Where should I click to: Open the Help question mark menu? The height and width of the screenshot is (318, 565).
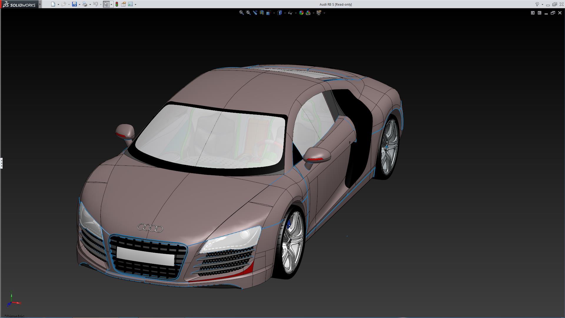pos(537,4)
